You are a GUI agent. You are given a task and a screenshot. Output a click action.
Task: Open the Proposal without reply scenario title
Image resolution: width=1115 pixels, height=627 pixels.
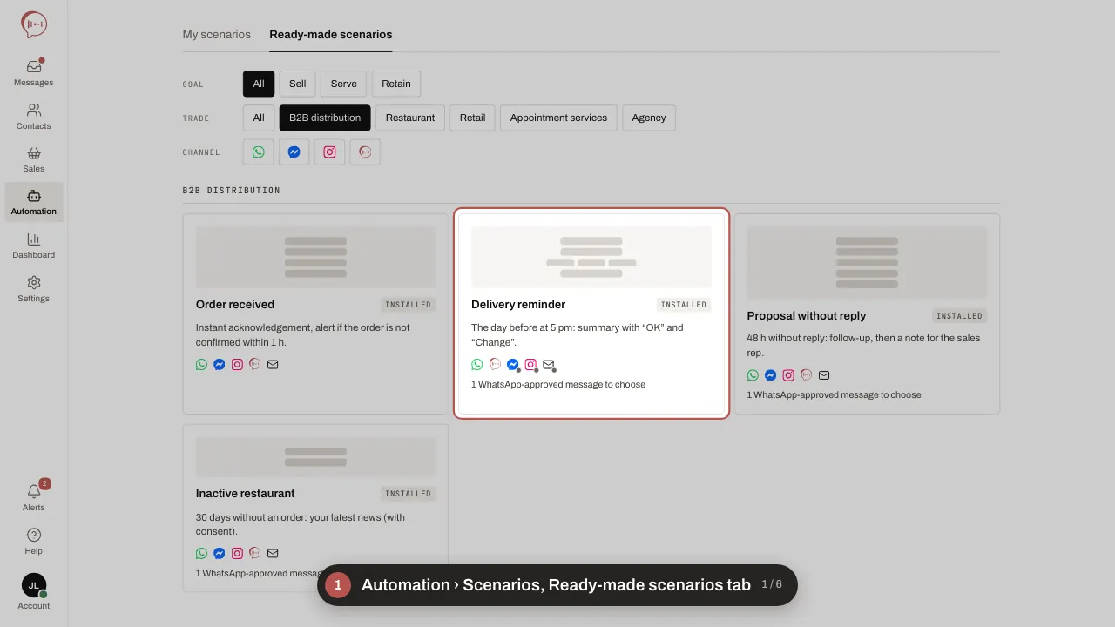[807, 316]
